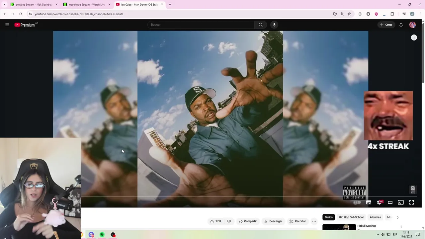Image resolution: width=425 pixels, height=239 pixels.
Task: Dislike the video
Action: (229, 221)
